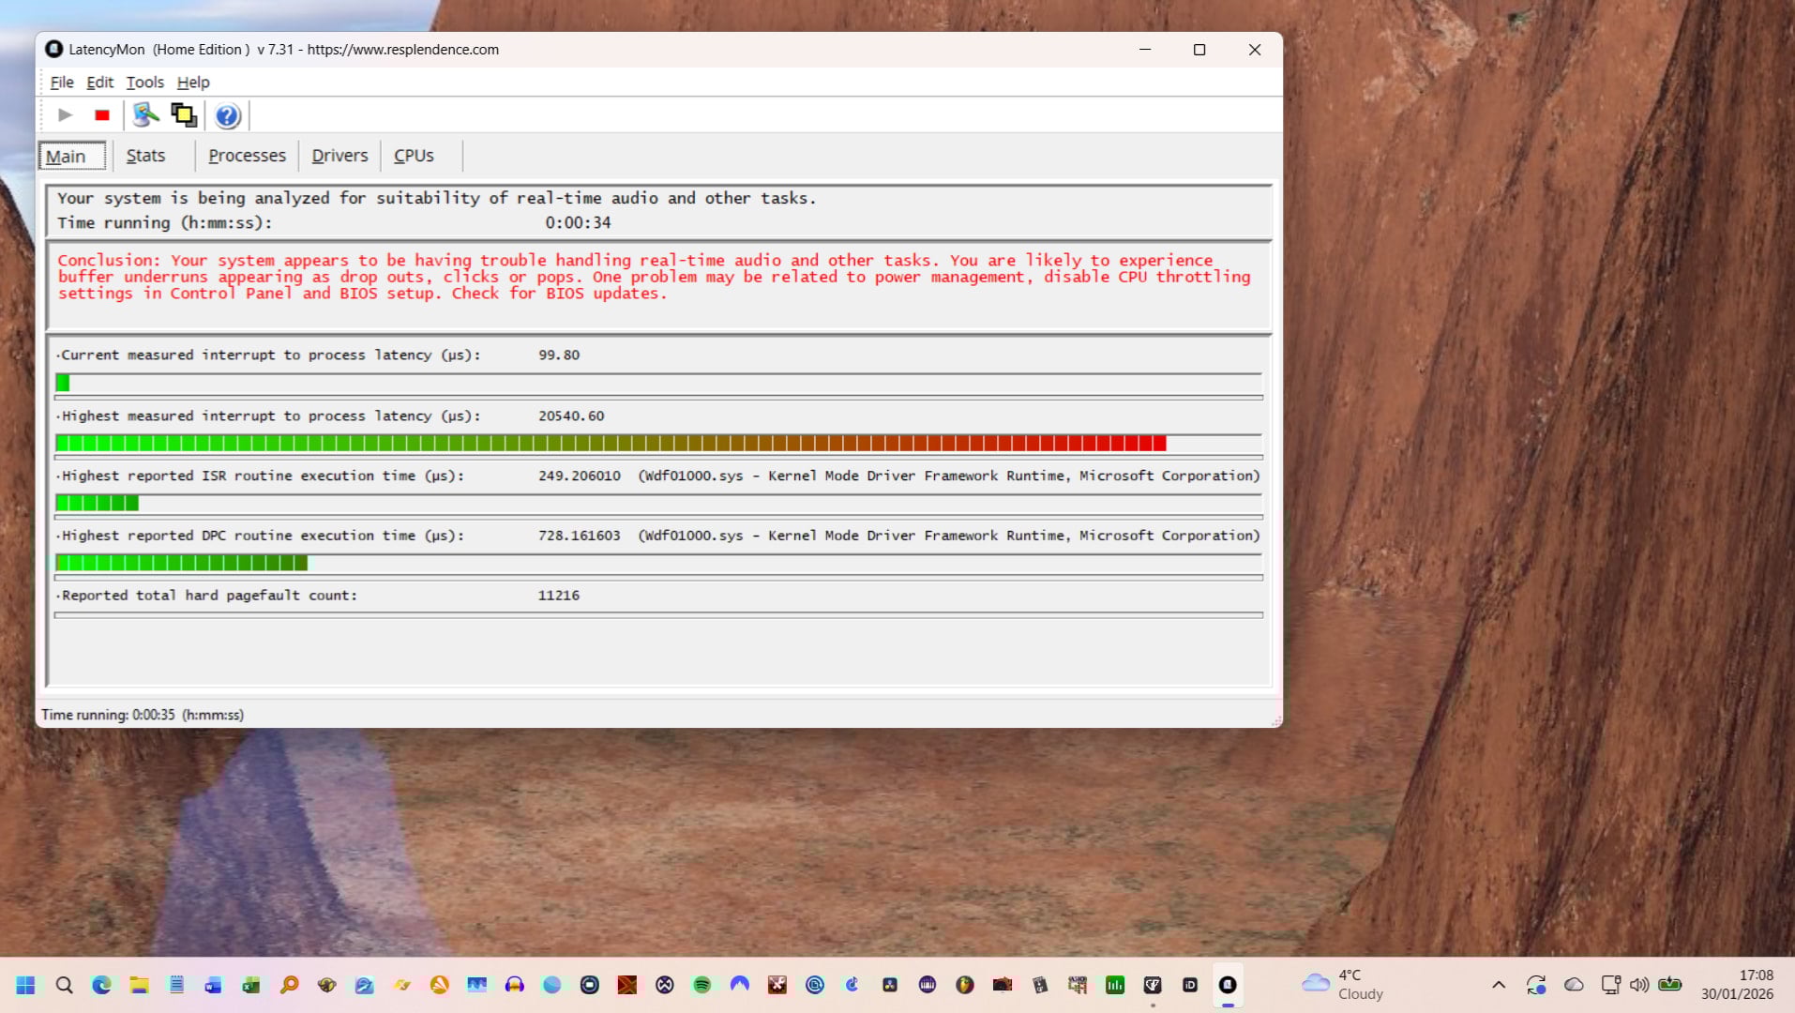Click the Windows Start button
Viewport: 1795px width, 1013px height.
(x=26, y=985)
